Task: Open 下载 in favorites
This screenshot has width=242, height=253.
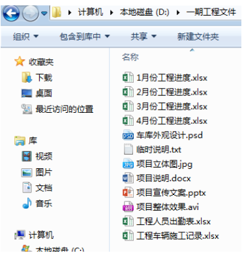Action: click(44, 78)
